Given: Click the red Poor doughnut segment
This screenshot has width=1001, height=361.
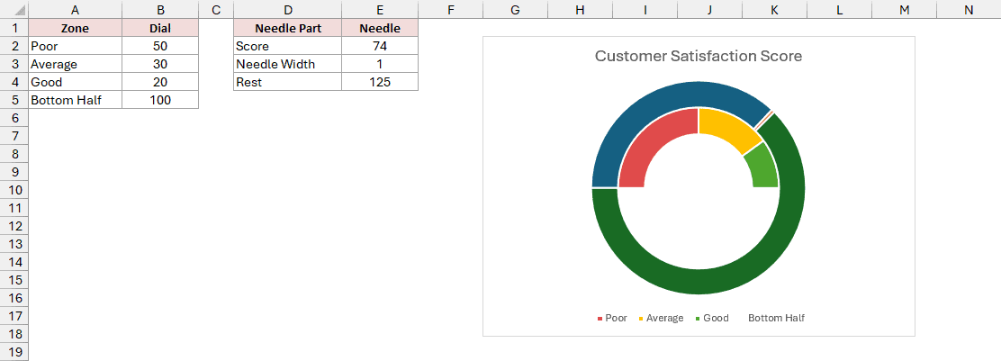Looking at the screenshot, I should click(x=651, y=140).
